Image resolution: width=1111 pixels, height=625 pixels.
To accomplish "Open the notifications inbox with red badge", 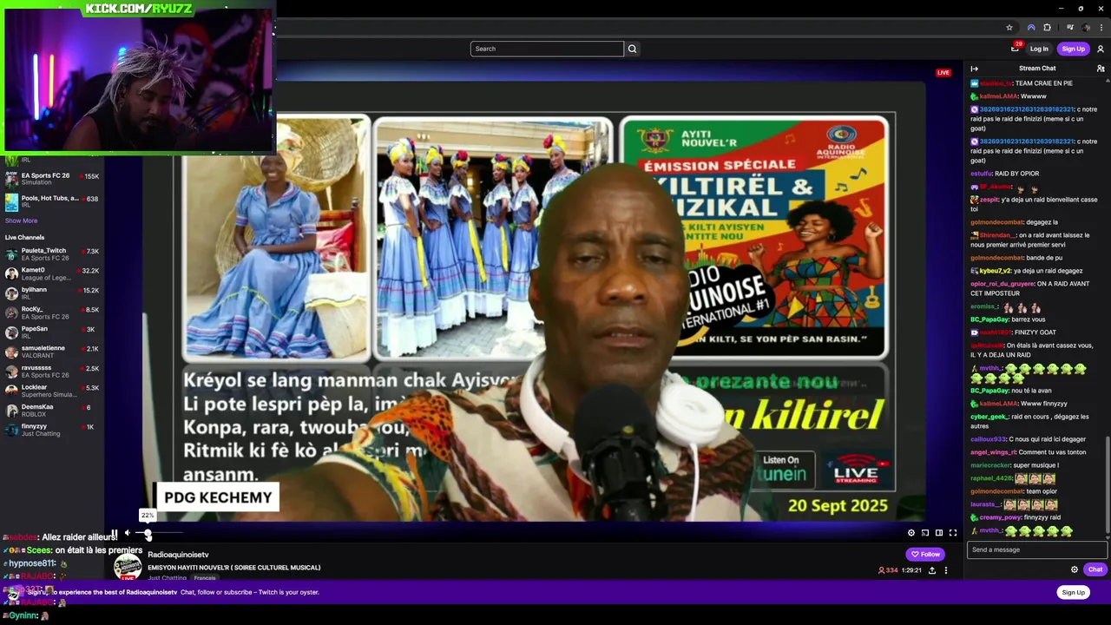I will click(x=1015, y=49).
